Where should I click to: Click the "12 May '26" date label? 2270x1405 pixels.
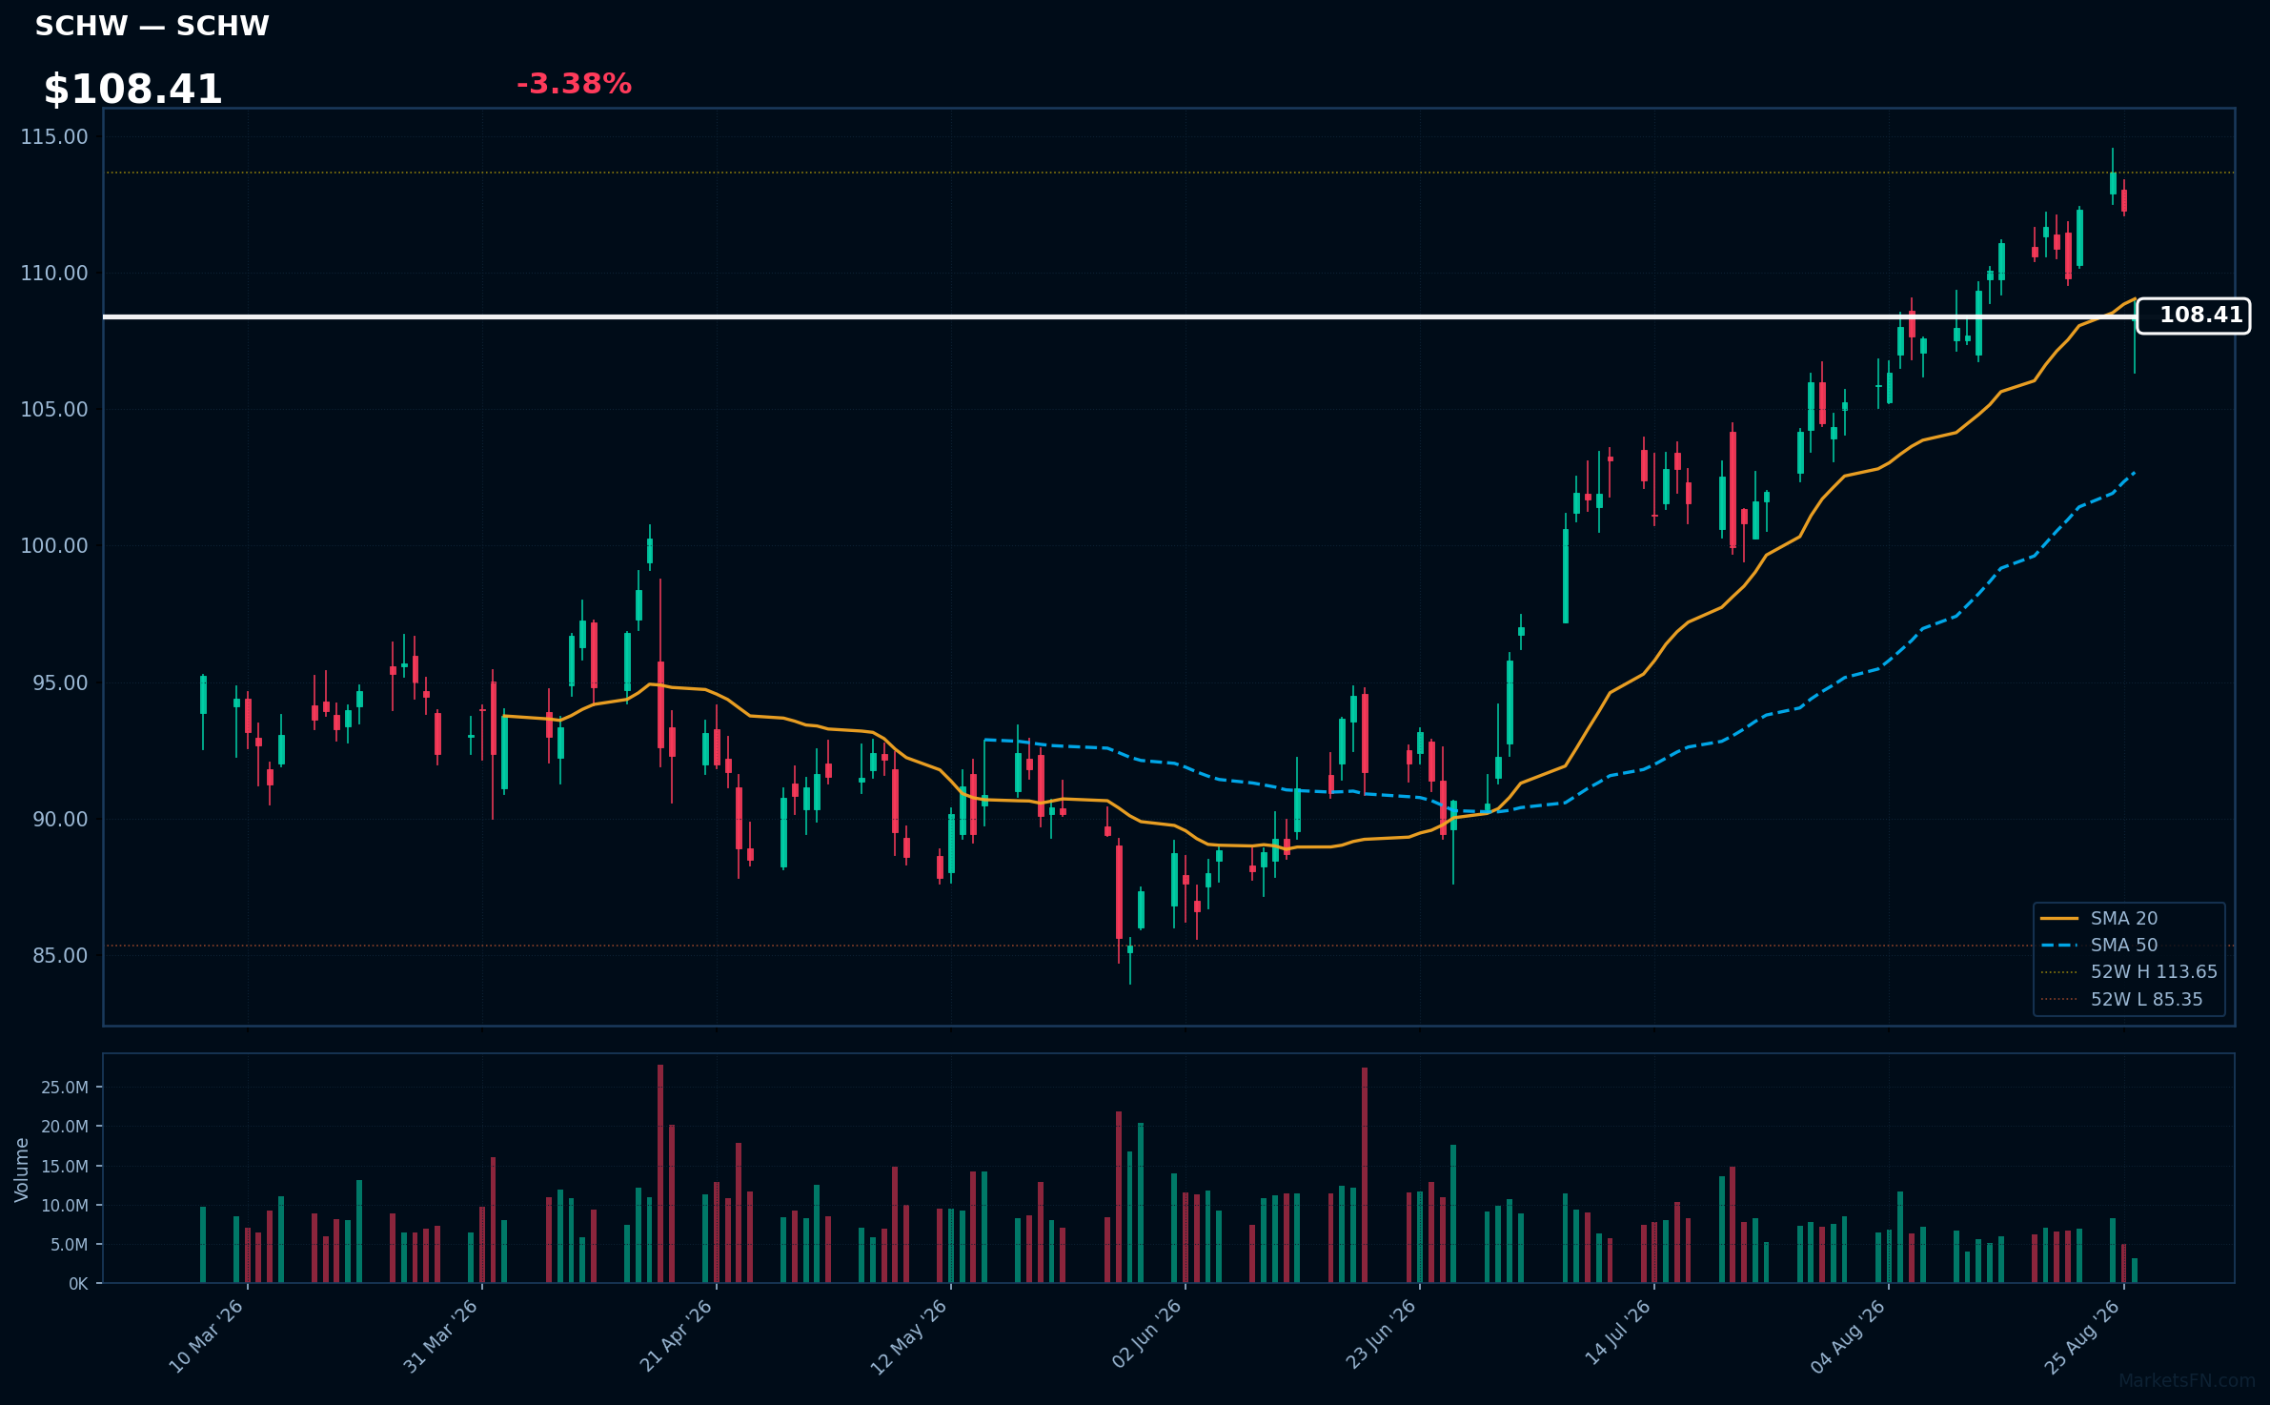[x=909, y=1336]
